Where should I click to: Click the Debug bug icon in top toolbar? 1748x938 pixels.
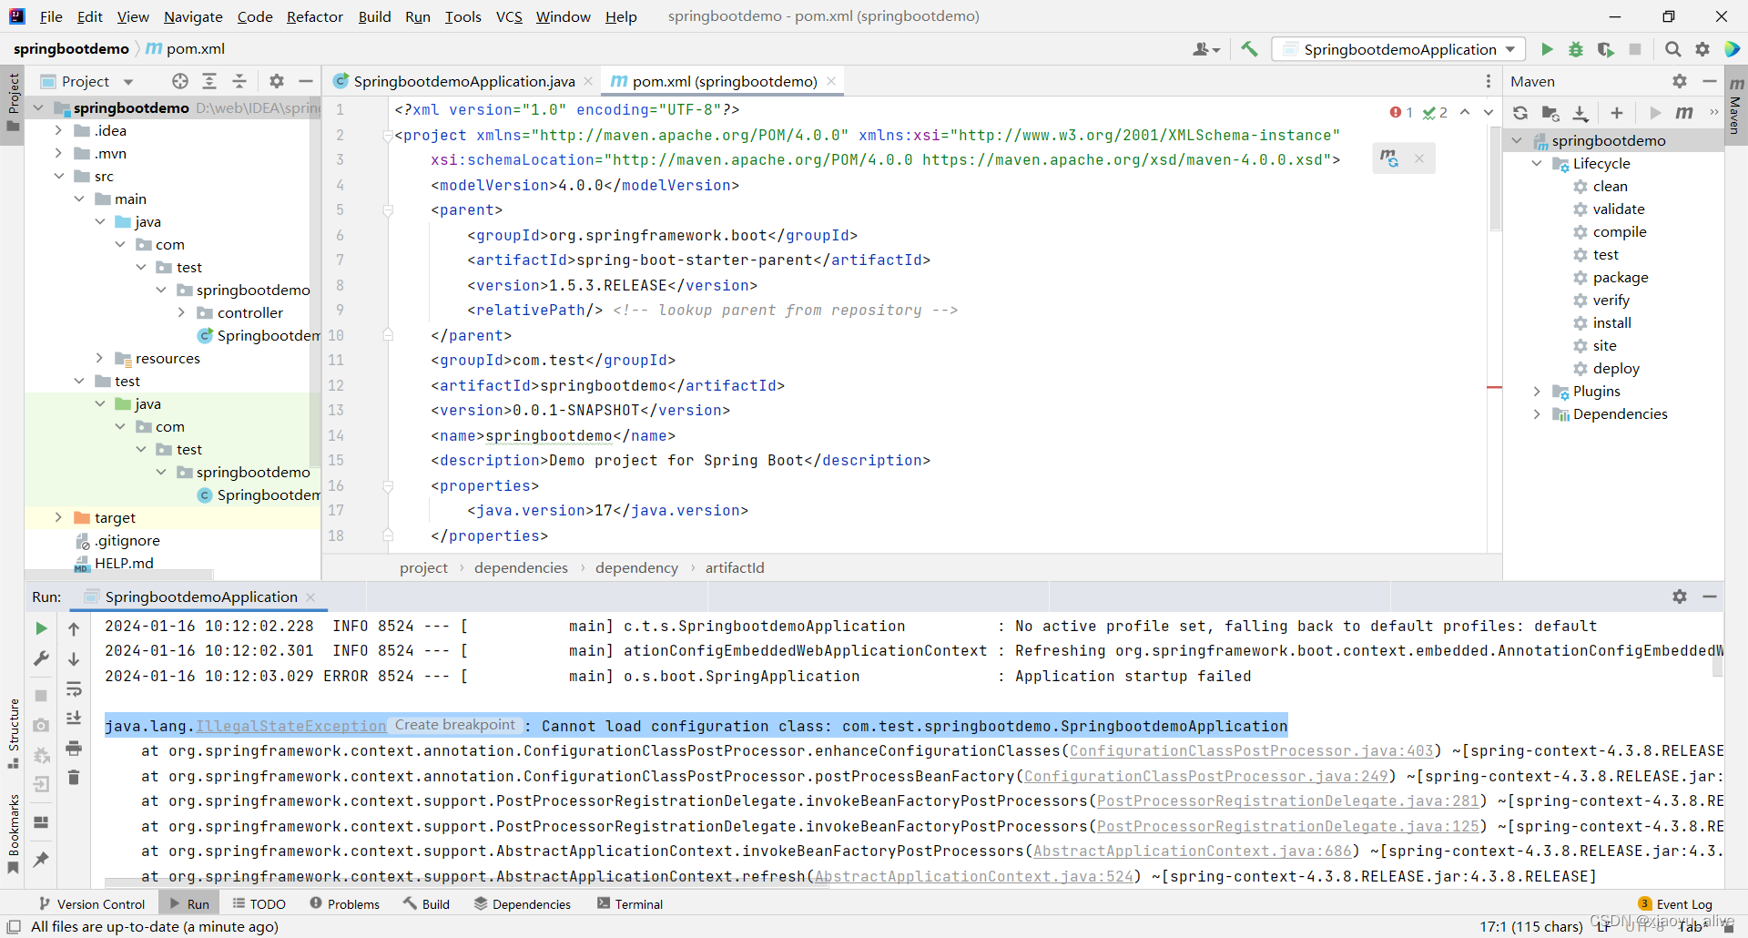point(1576,49)
